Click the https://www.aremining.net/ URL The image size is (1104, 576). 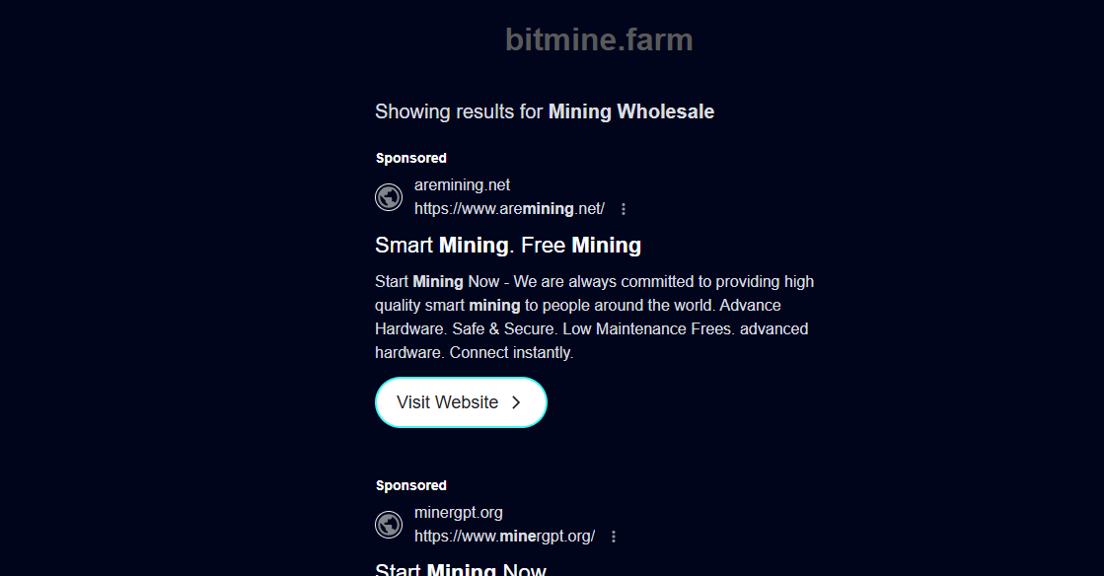click(x=509, y=209)
